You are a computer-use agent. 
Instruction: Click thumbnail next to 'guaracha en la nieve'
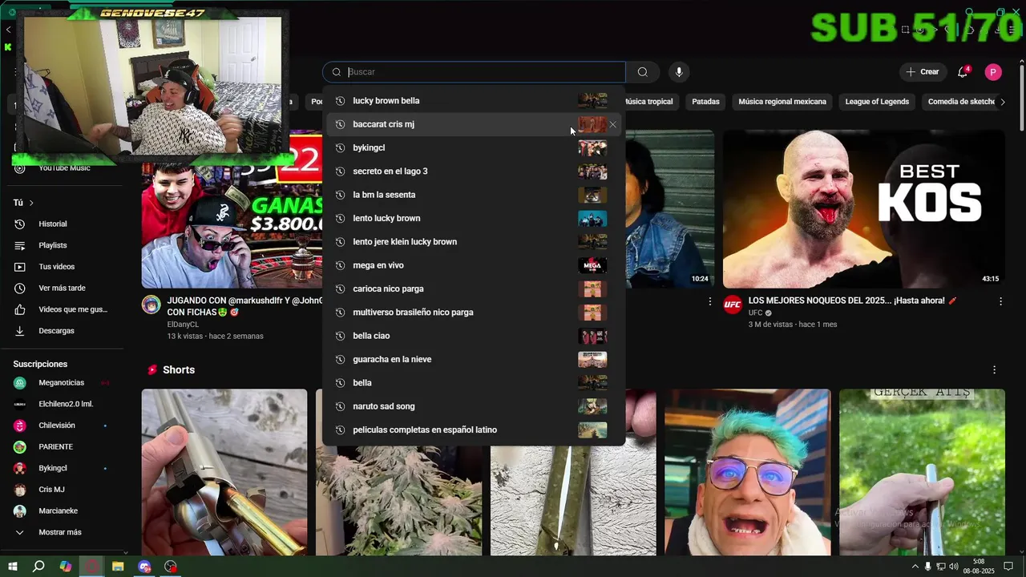pos(592,359)
